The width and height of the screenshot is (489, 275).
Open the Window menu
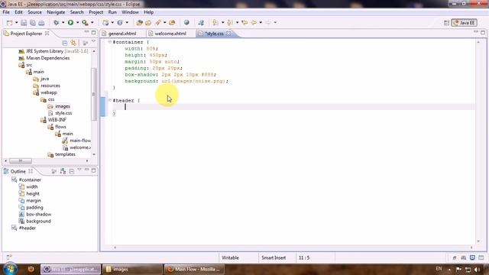click(x=130, y=12)
